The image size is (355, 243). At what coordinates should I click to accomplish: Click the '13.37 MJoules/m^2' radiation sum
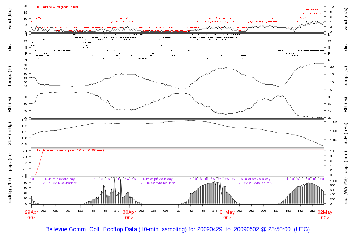tap(63, 183)
